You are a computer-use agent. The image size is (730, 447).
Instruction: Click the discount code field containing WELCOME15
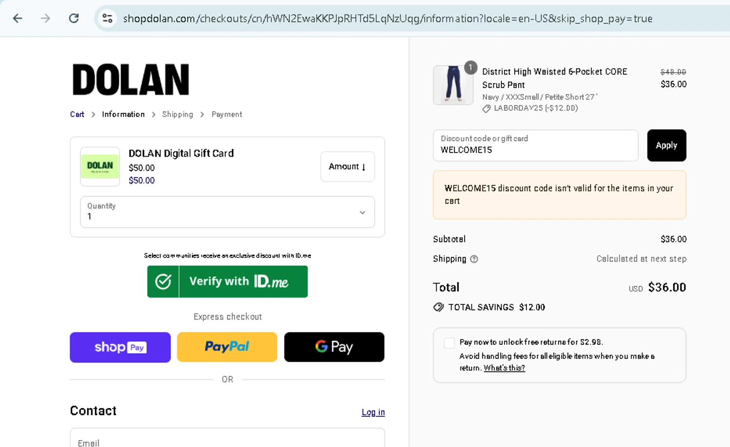tap(535, 145)
